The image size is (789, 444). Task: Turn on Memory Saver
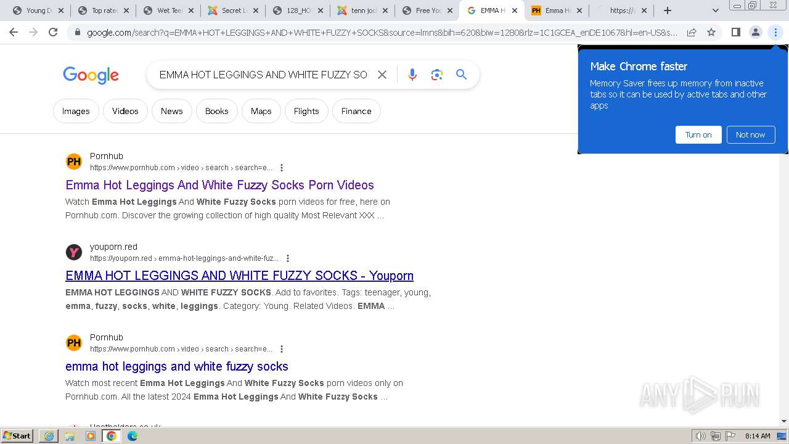(x=698, y=134)
